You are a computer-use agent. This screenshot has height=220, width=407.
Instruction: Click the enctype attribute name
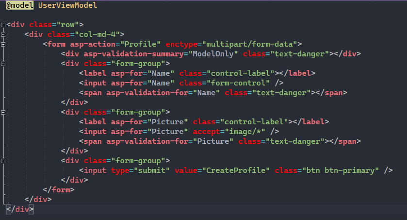click(181, 44)
